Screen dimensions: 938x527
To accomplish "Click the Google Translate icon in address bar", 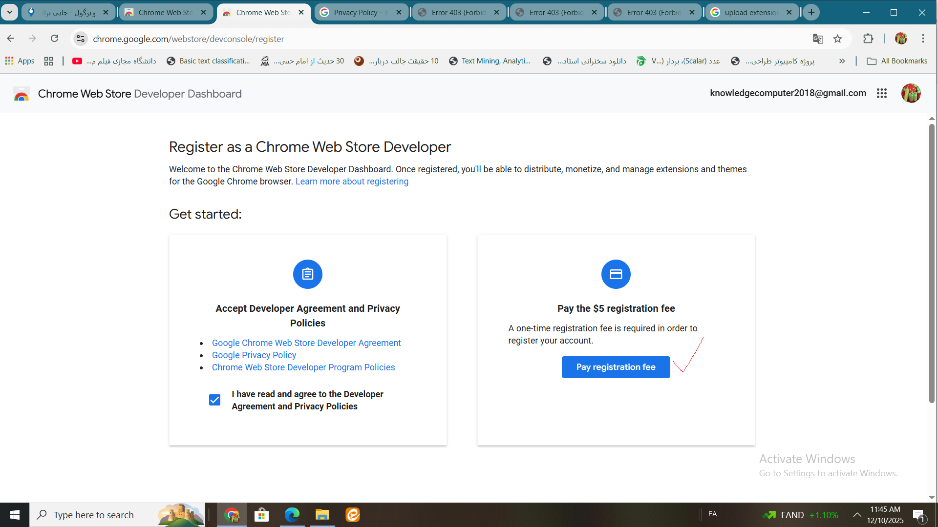I will click(818, 39).
